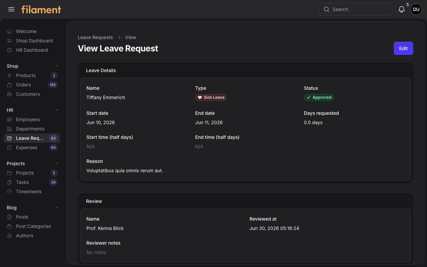Click the reviewed timestamp Jun 30, 2026 05:16:24
Viewport: 427px width, 267px height.
click(274, 228)
